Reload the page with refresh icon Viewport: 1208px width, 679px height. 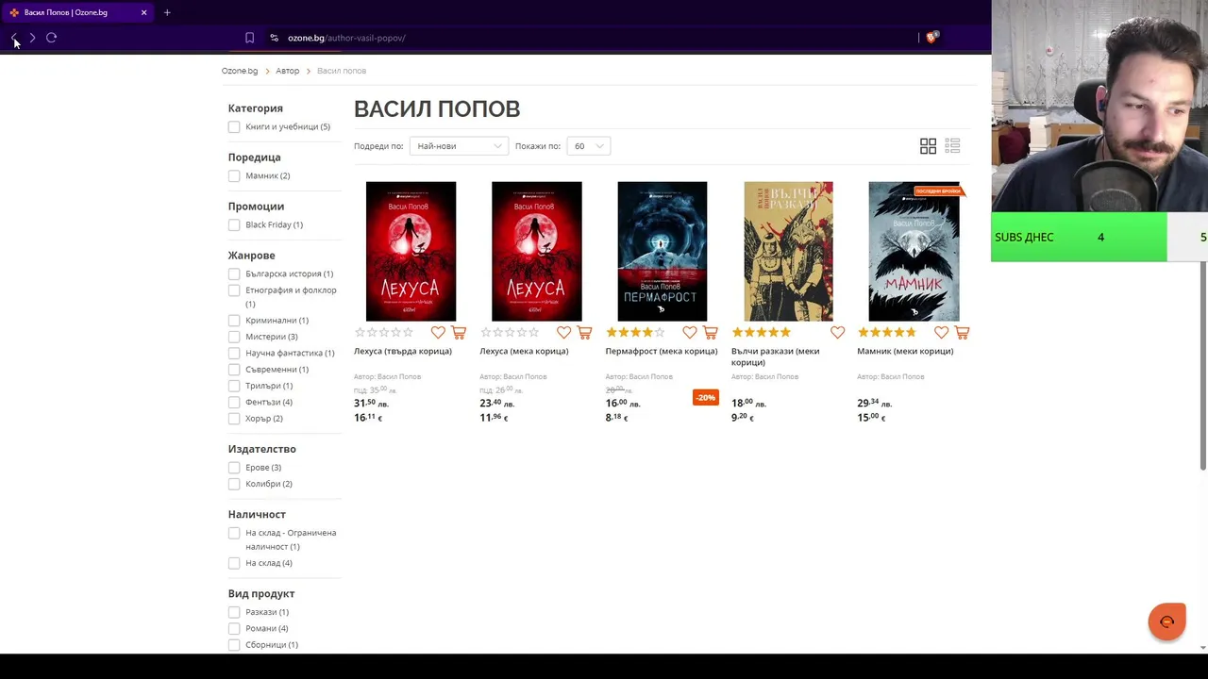(52, 38)
